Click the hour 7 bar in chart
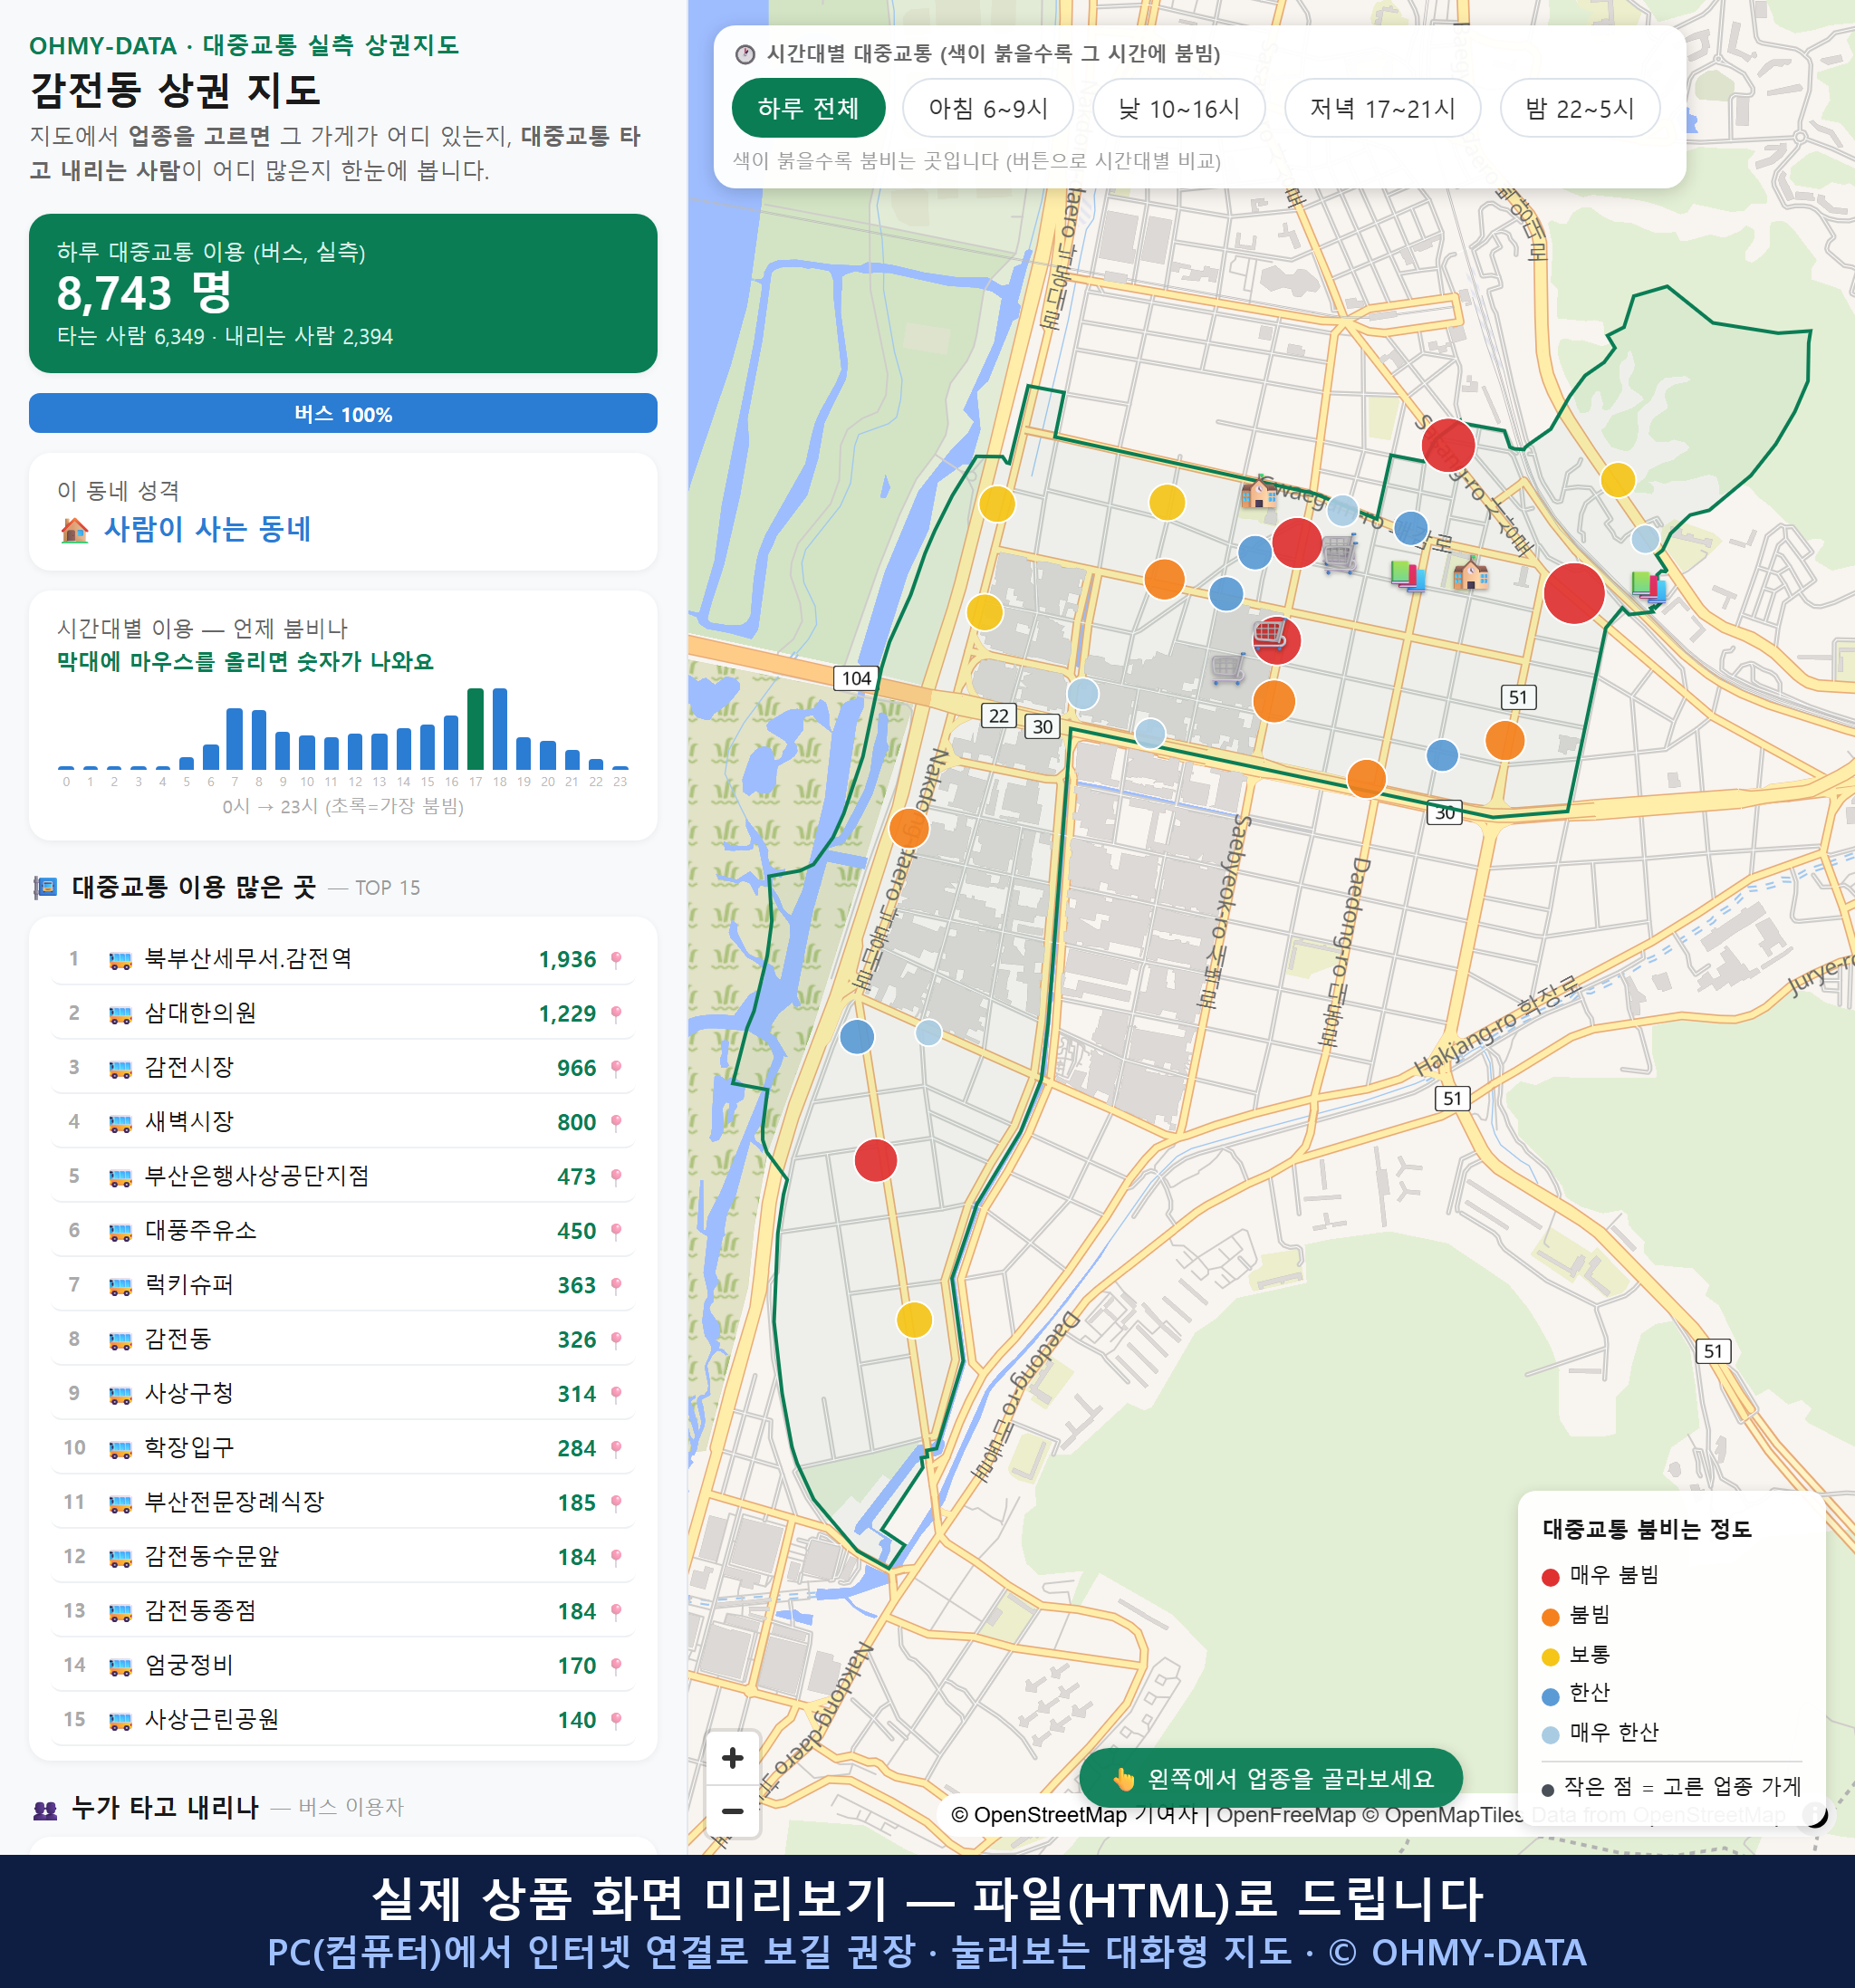This screenshot has width=1855, height=1988. (235, 738)
